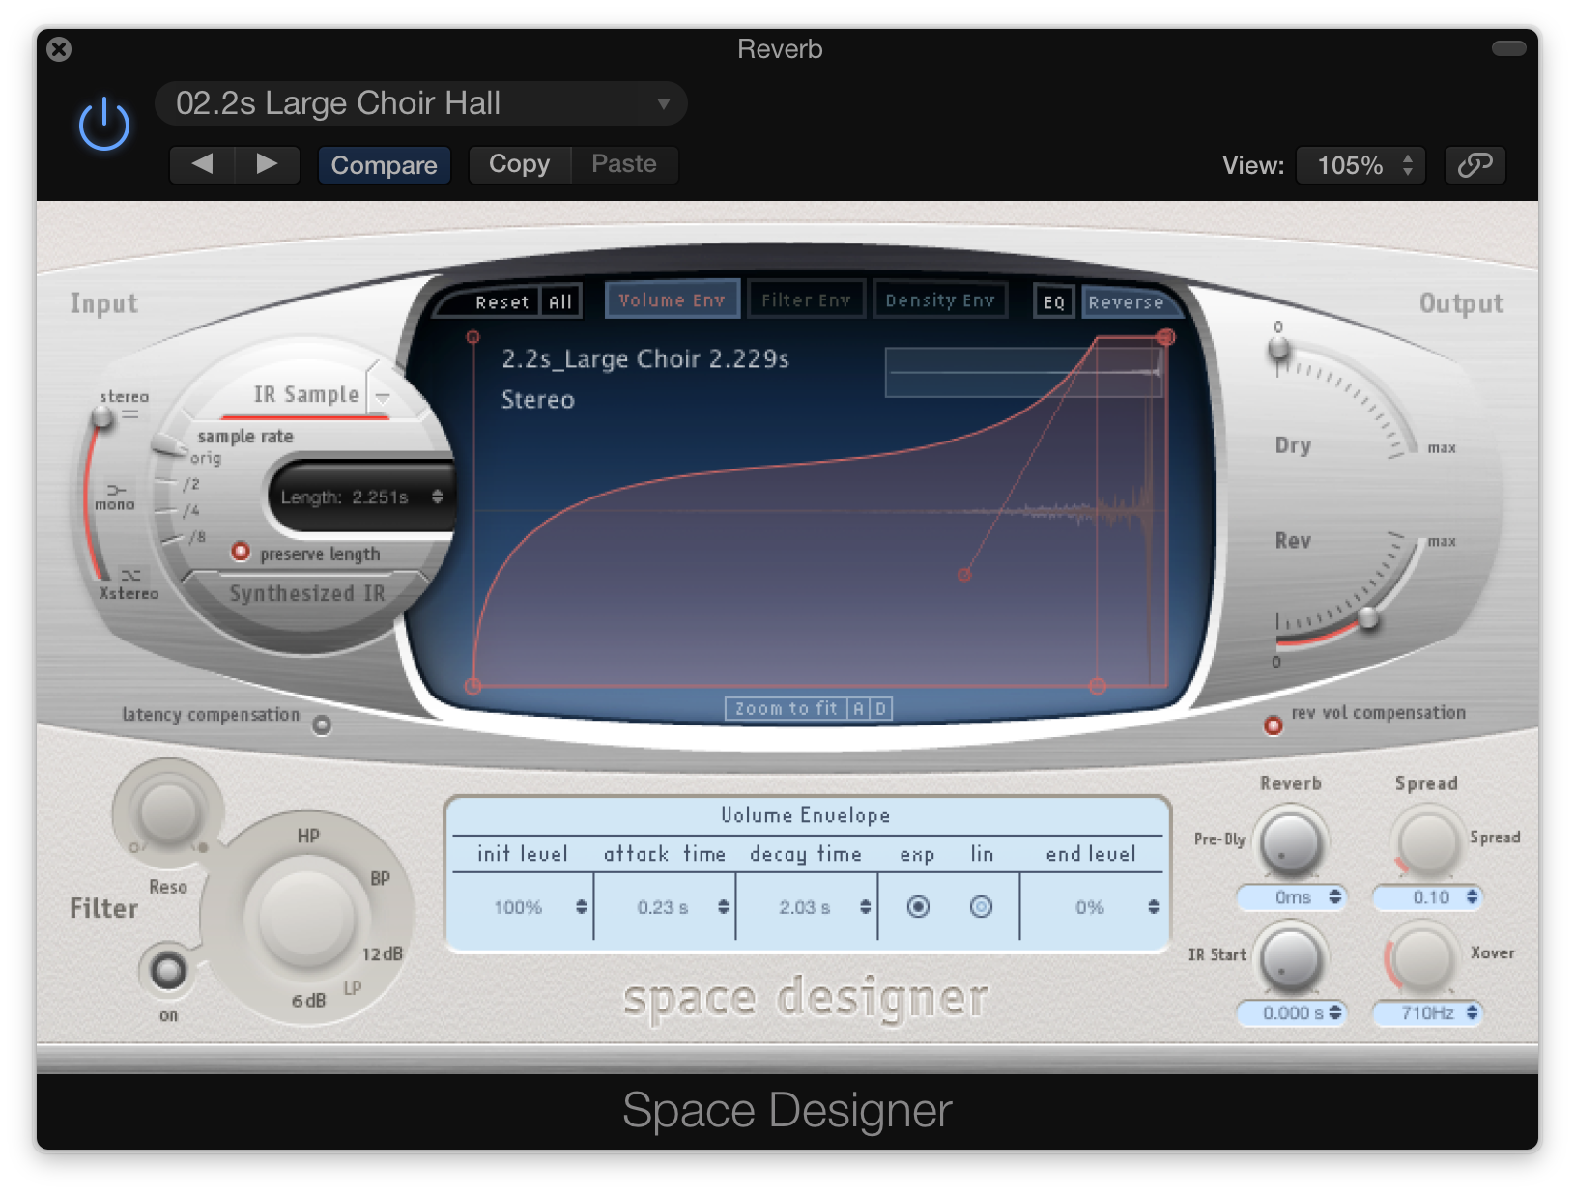Screen dimensions: 1575x1194
Task: Open the 02.2s Large Choir Hall preset menu
Action: pyautogui.click(x=420, y=103)
